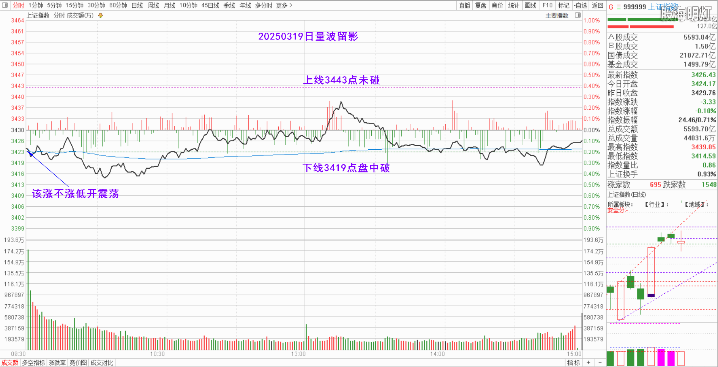Select the 15分钟 period
The width and height of the screenshot is (718, 367).
(74, 5)
